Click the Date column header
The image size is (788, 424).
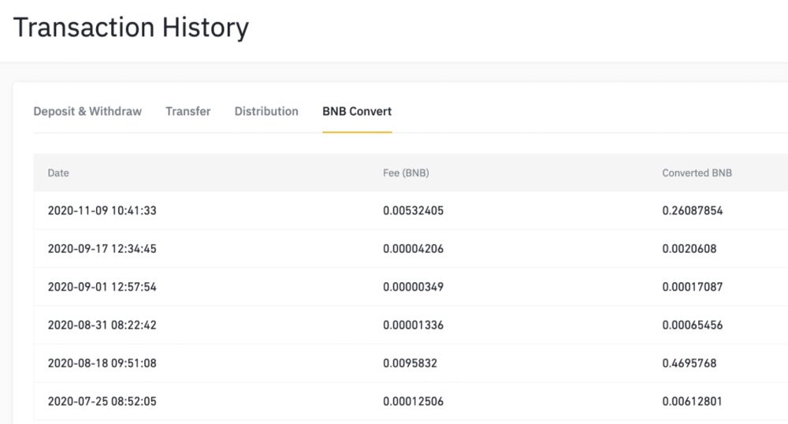tap(58, 173)
